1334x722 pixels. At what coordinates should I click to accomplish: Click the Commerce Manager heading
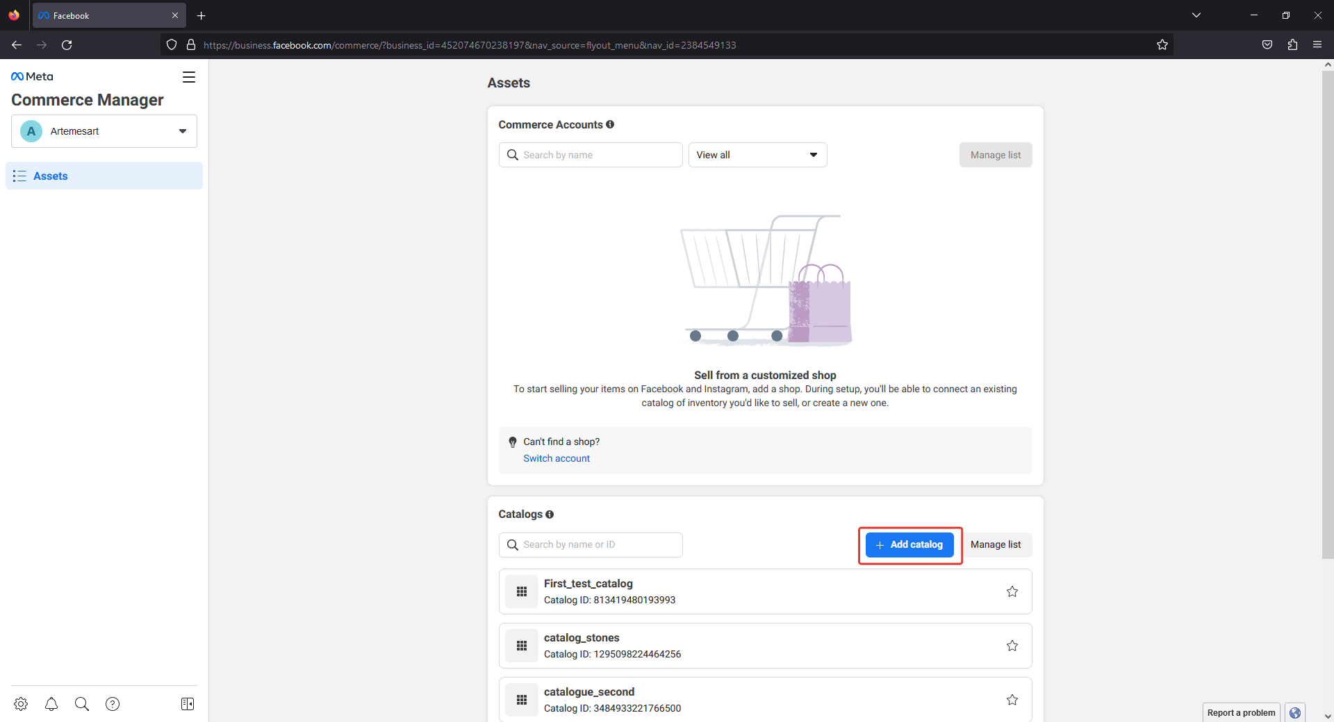[88, 100]
